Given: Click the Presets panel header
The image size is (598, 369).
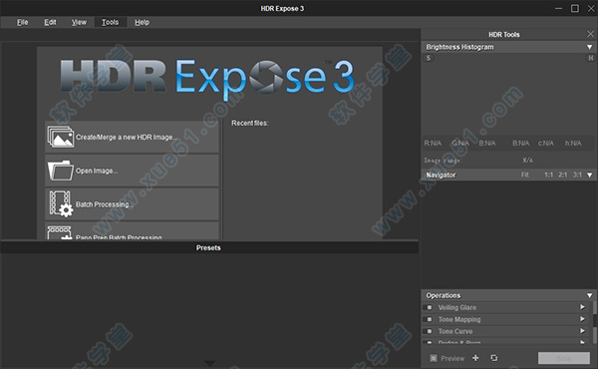Looking at the screenshot, I should (208, 247).
